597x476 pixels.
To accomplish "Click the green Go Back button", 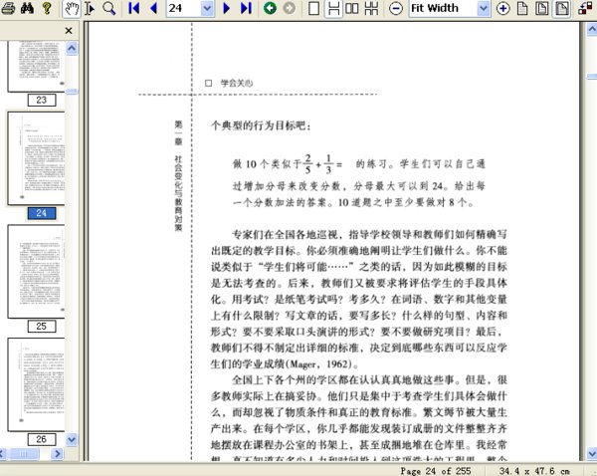I will pos(270,8).
